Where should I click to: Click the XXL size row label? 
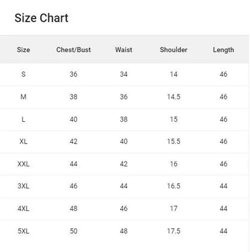tap(23, 164)
